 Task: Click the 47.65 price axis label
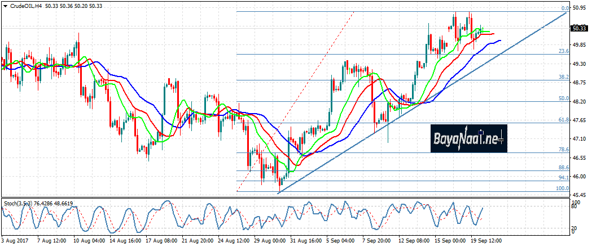578,120
